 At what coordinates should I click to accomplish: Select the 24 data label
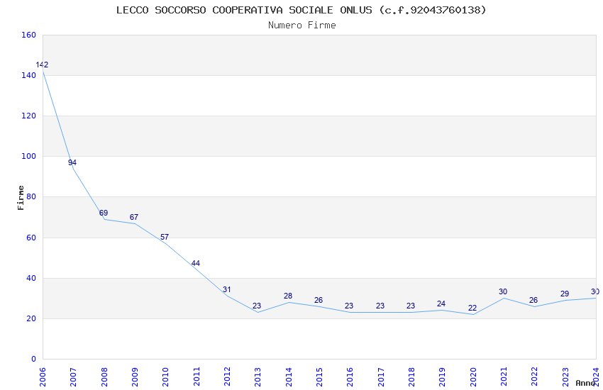tap(441, 304)
